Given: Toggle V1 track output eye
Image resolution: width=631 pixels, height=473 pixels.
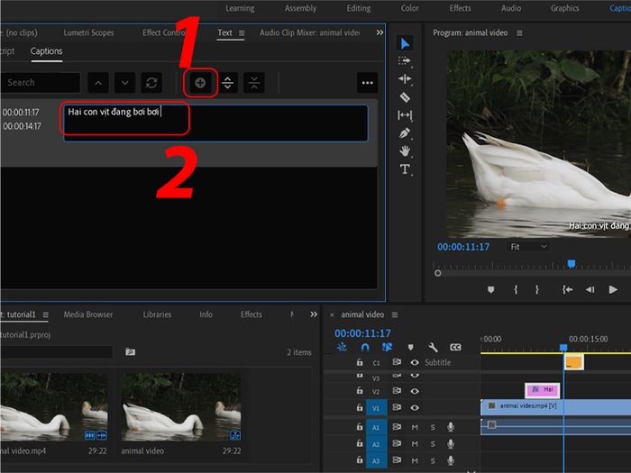Looking at the screenshot, I should click(415, 407).
